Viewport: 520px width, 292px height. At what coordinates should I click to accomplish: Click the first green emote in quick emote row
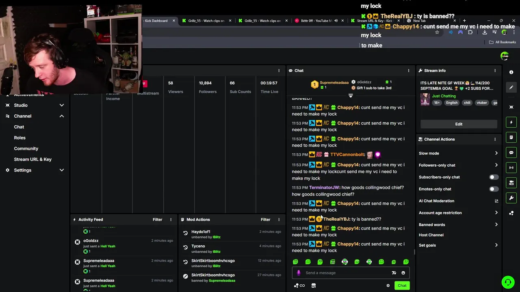[295, 262]
